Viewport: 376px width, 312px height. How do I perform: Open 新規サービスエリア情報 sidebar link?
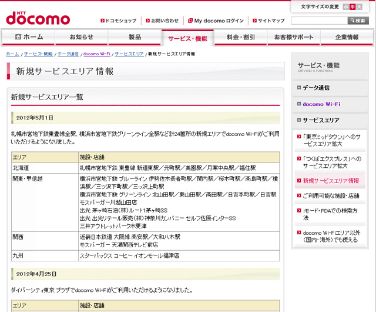(331, 181)
